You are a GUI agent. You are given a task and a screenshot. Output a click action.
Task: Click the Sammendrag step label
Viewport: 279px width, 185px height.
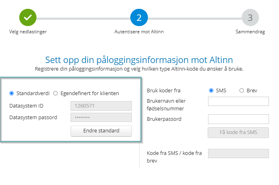[x=250, y=32]
